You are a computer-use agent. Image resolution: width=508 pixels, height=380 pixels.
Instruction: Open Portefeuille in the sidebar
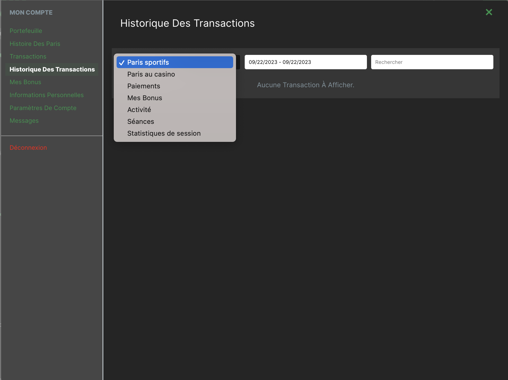26,31
